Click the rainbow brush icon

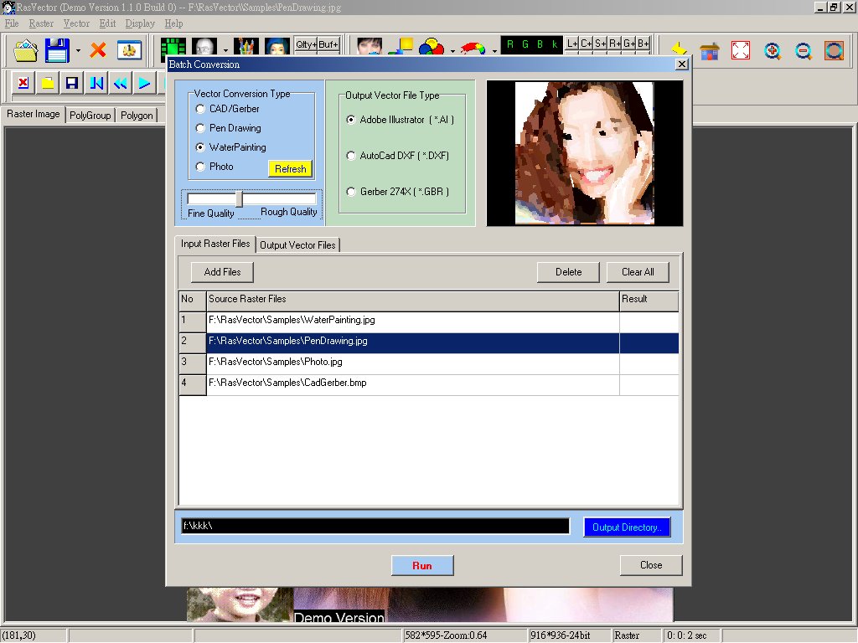[473, 47]
